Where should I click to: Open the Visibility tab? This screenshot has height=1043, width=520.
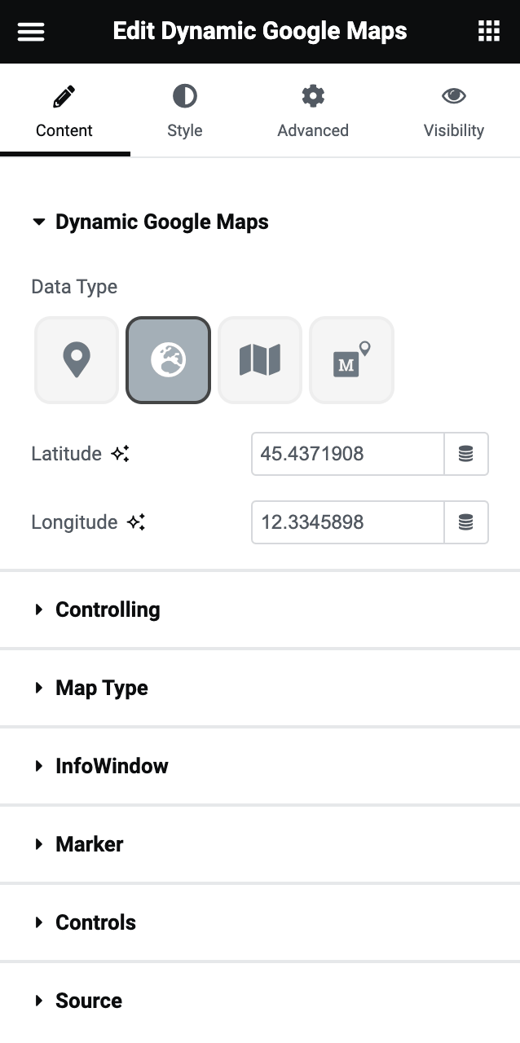click(454, 110)
